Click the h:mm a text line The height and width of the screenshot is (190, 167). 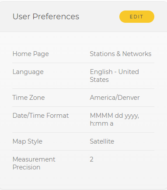pyautogui.click(x=101, y=123)
